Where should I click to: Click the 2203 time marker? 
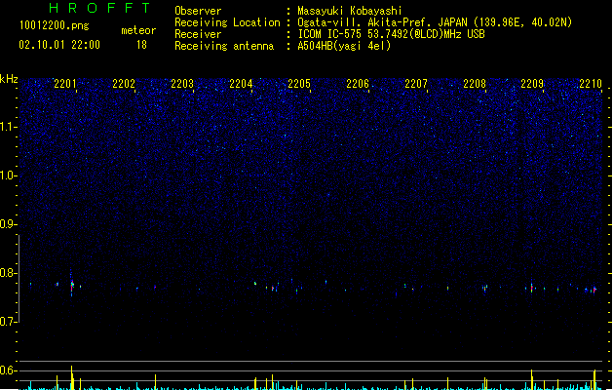(182, 84)
